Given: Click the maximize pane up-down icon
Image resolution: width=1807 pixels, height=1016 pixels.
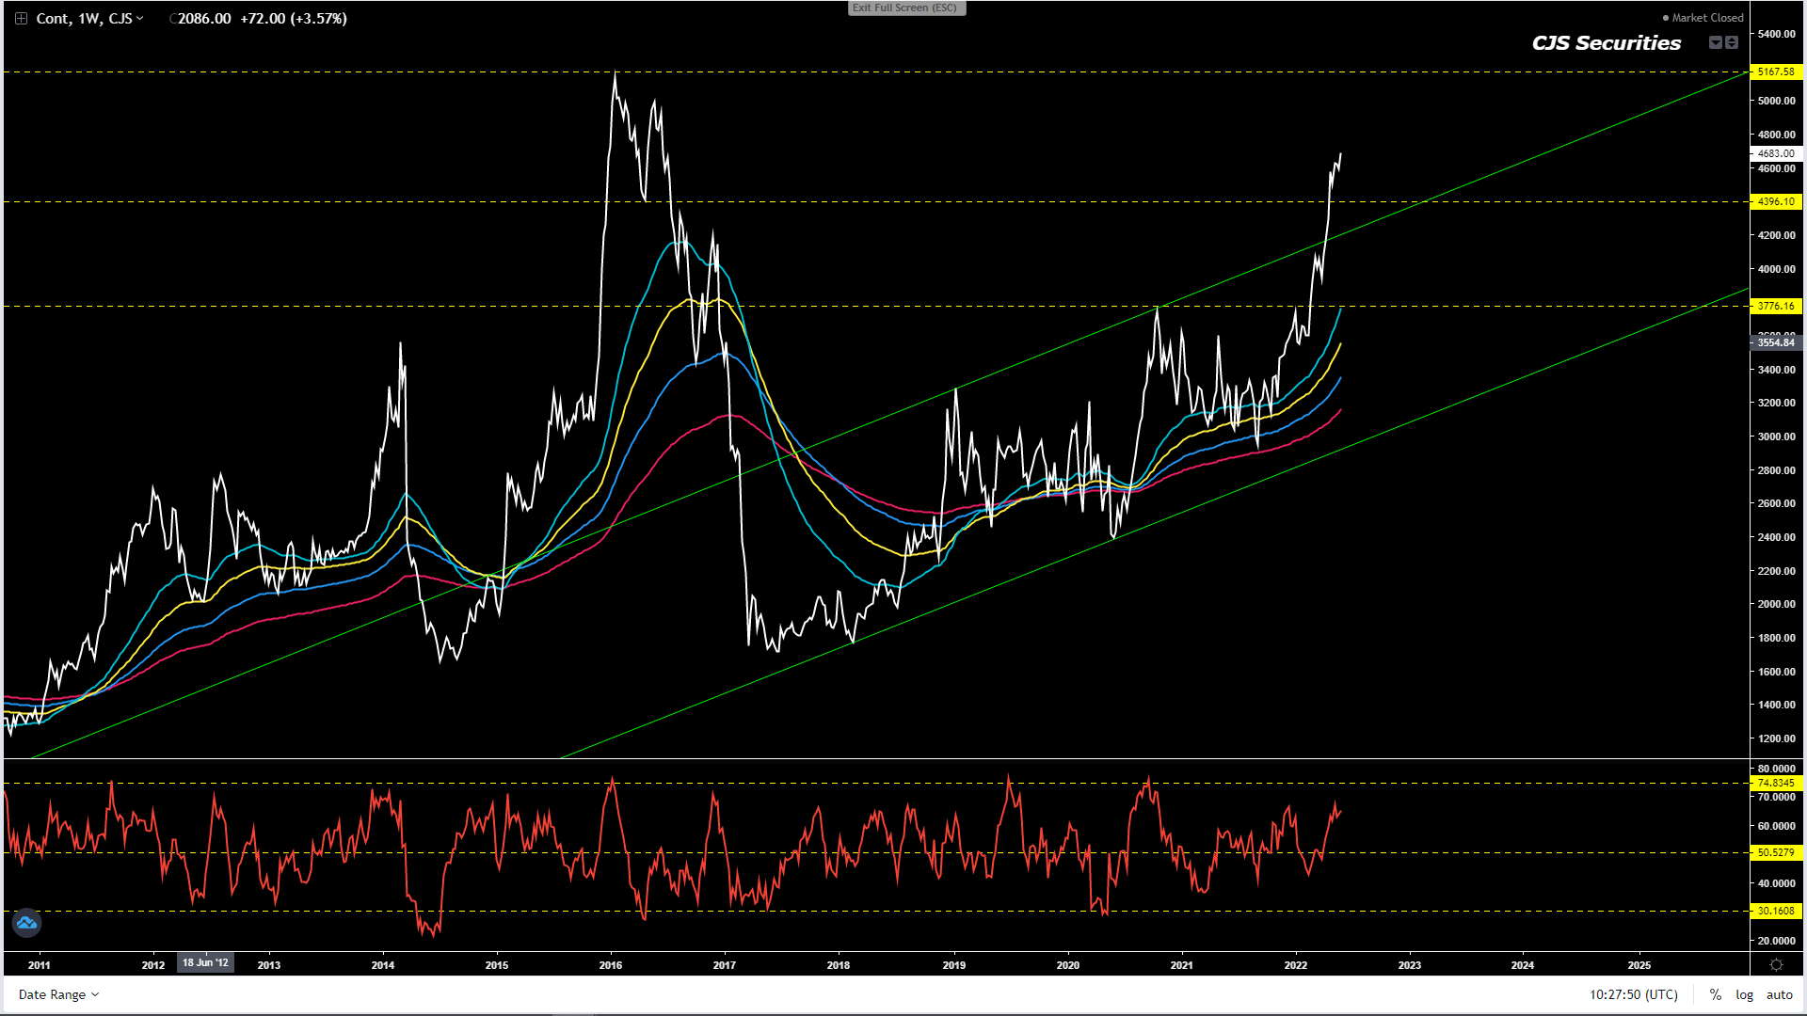Looking at the screenshot, I should pyautogui.click(x=1732, y=42).
